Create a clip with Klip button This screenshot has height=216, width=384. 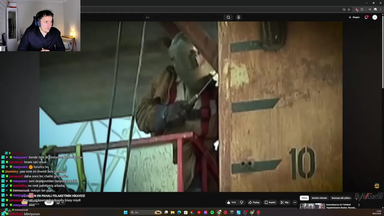coord(284,202)
